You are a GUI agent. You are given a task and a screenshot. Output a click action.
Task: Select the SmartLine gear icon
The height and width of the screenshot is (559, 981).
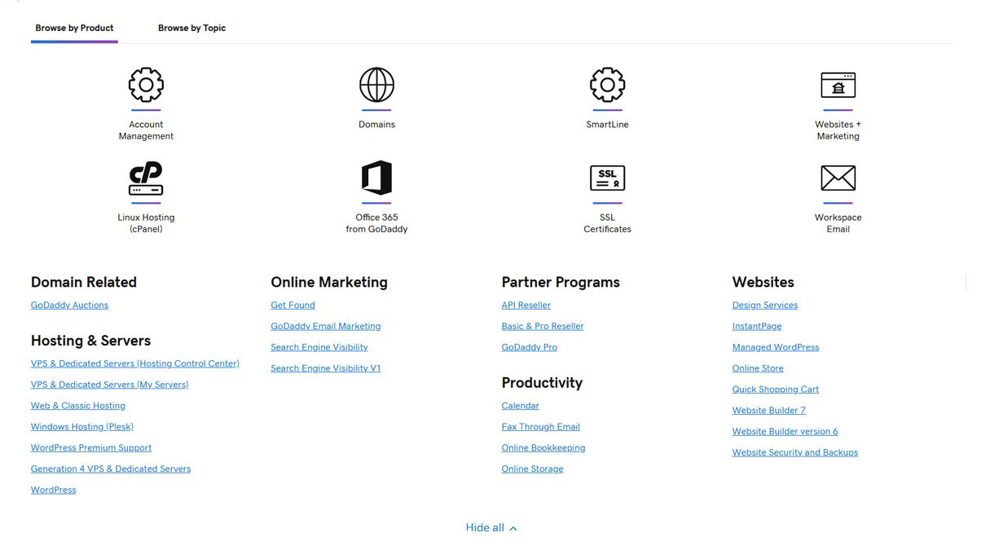click(607, 85)
